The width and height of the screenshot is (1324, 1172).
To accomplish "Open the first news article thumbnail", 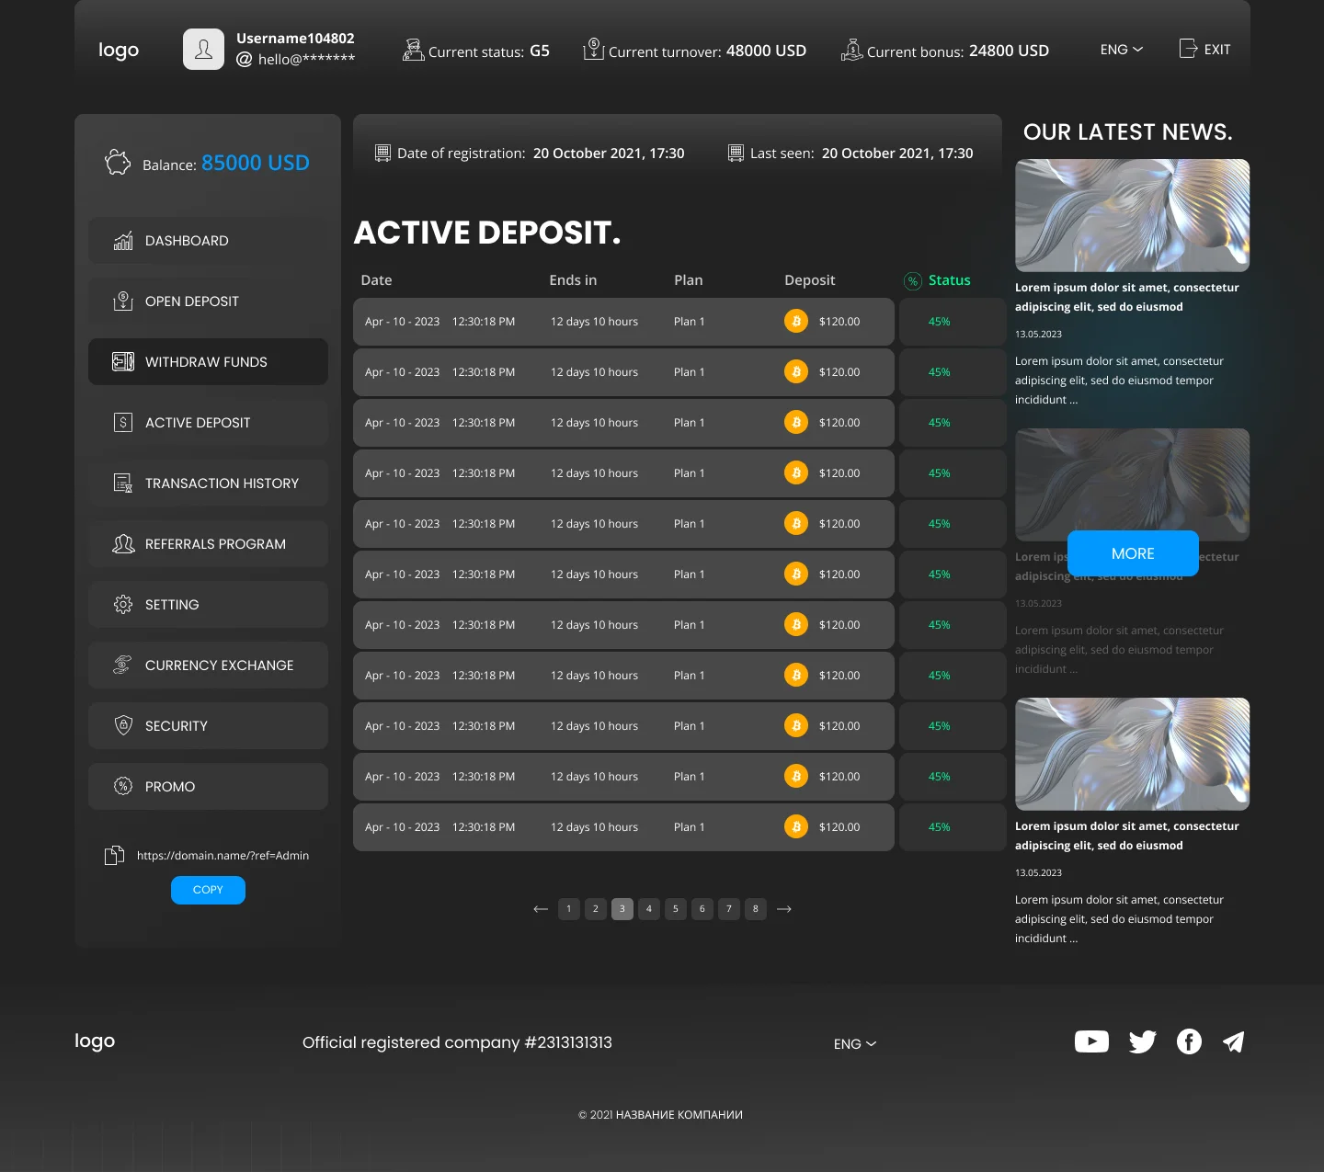I will click(1132, 215).
